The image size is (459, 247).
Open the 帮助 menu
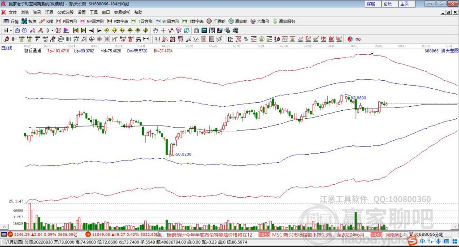(x=138, y=12)
